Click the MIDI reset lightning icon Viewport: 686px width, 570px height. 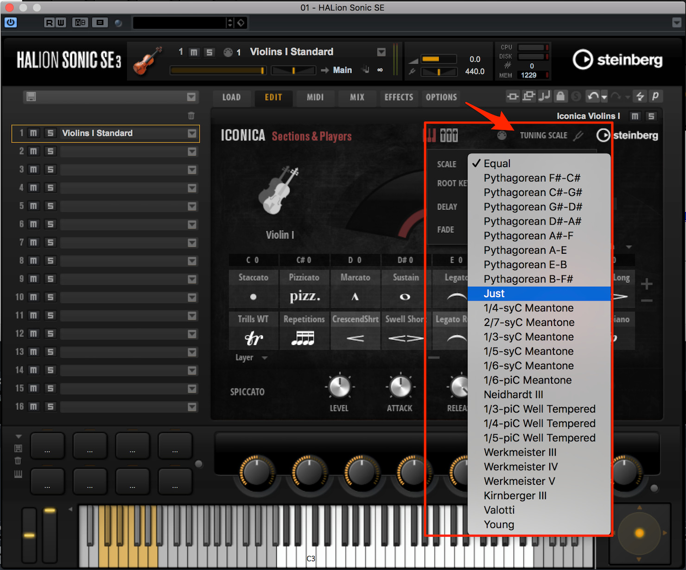pos(640,96)
